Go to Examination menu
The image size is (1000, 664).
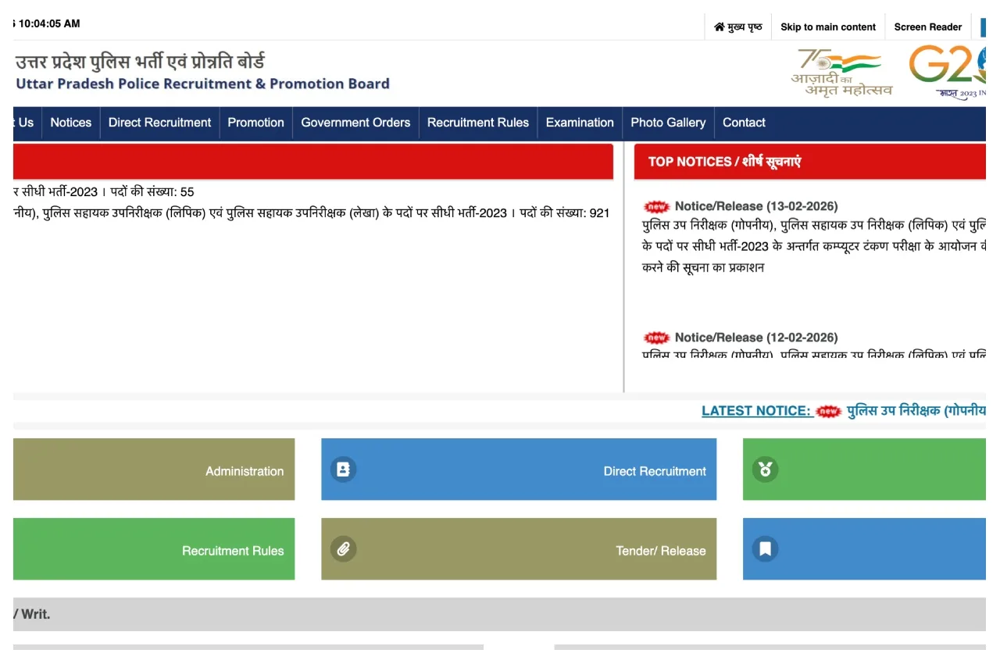pos(580,123)
